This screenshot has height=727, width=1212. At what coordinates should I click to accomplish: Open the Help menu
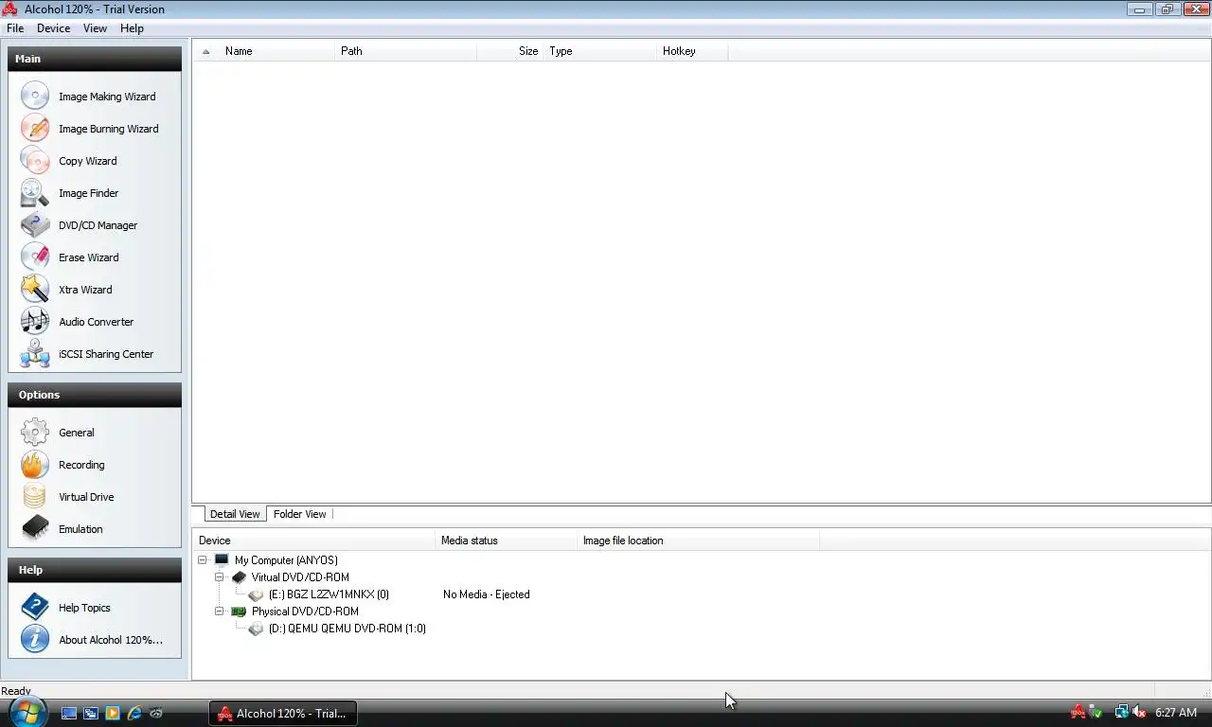(132, 28)
